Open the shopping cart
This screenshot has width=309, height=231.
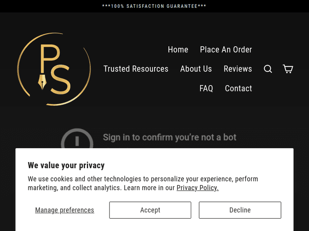[288, 69]
